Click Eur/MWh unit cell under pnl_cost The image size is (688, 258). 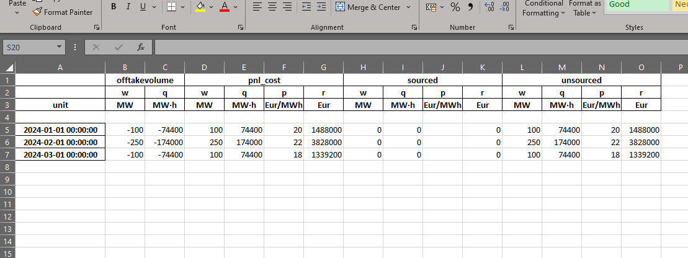pyautogui.click(x=284, y=105)
